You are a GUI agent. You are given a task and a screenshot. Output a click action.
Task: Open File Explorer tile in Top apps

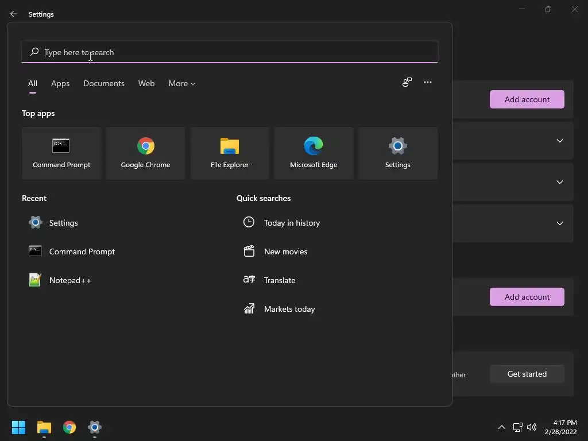pos(230,153)
